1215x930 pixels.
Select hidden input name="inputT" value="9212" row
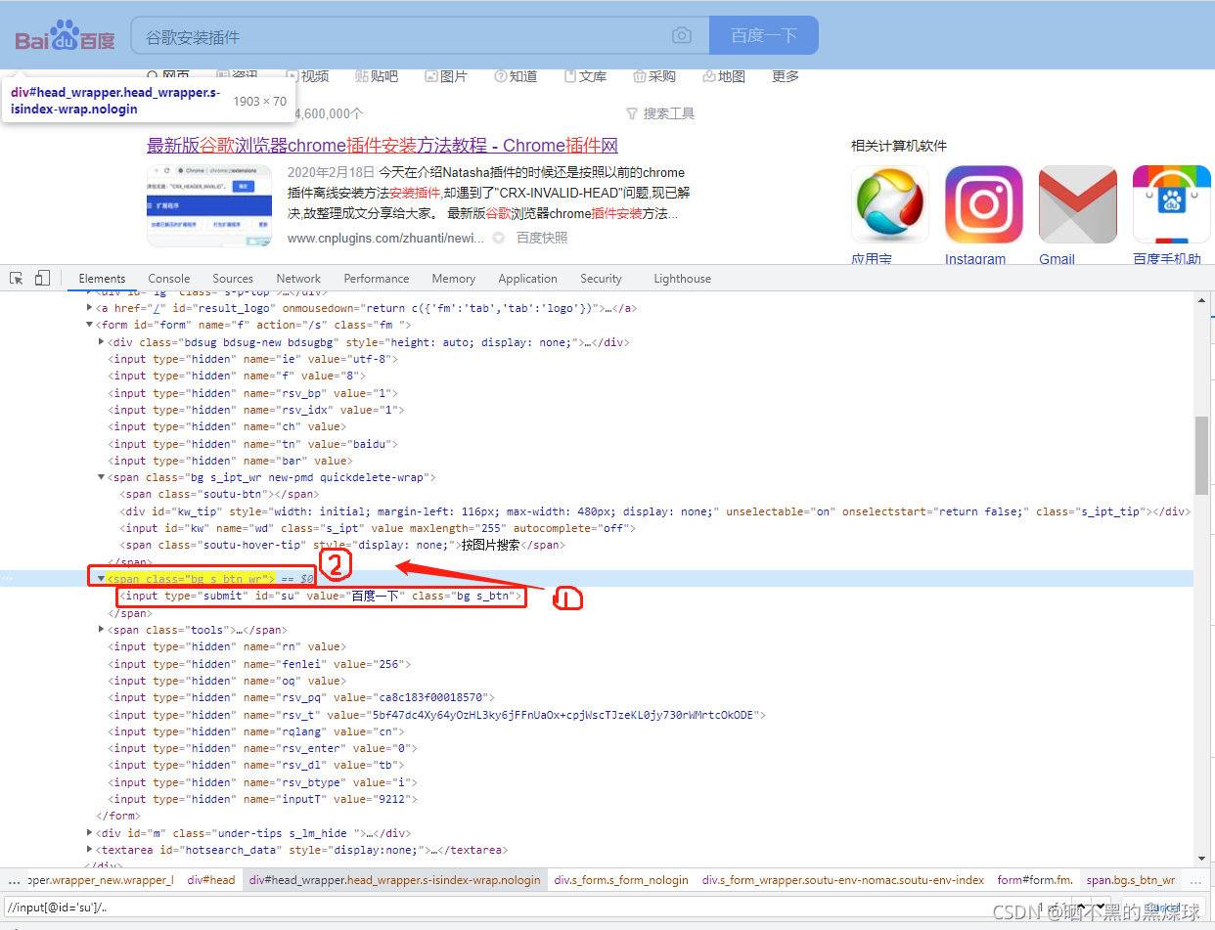262,799
